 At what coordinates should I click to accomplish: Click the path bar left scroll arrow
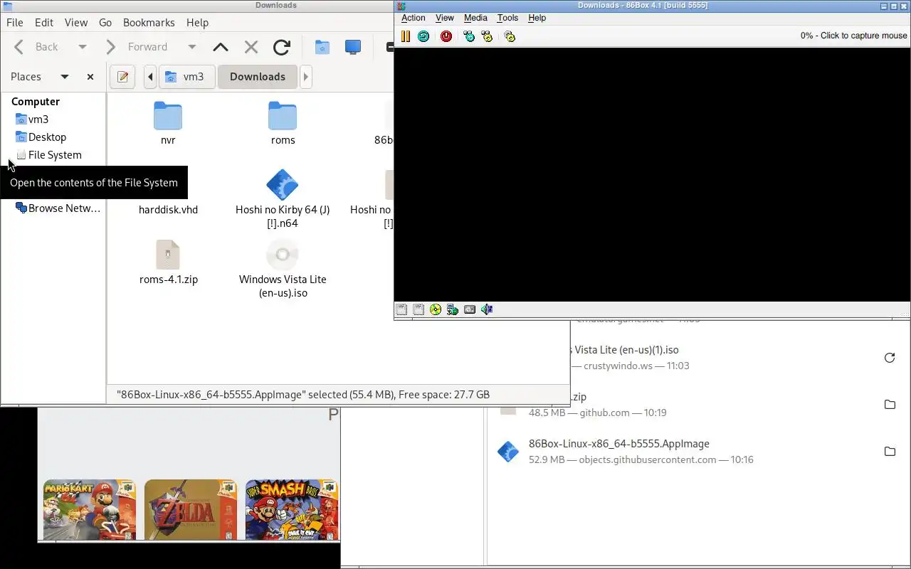pyautogui.click(x=150, y=77)
